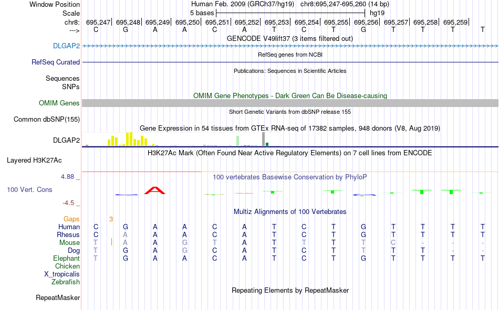Click the blue DLGAP2 GENCODE track label

66,46
